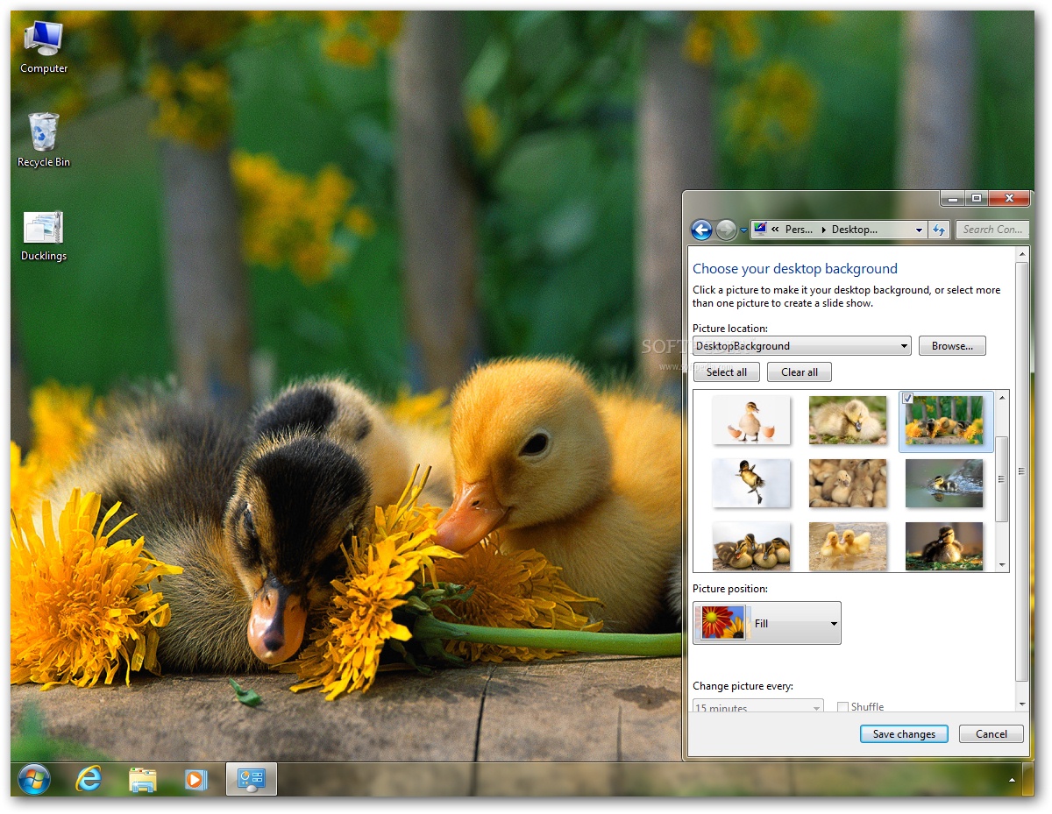The height and width of the screenshot is (814, 1052).
Task: Click the Clear all button
Action: point(800,372)
